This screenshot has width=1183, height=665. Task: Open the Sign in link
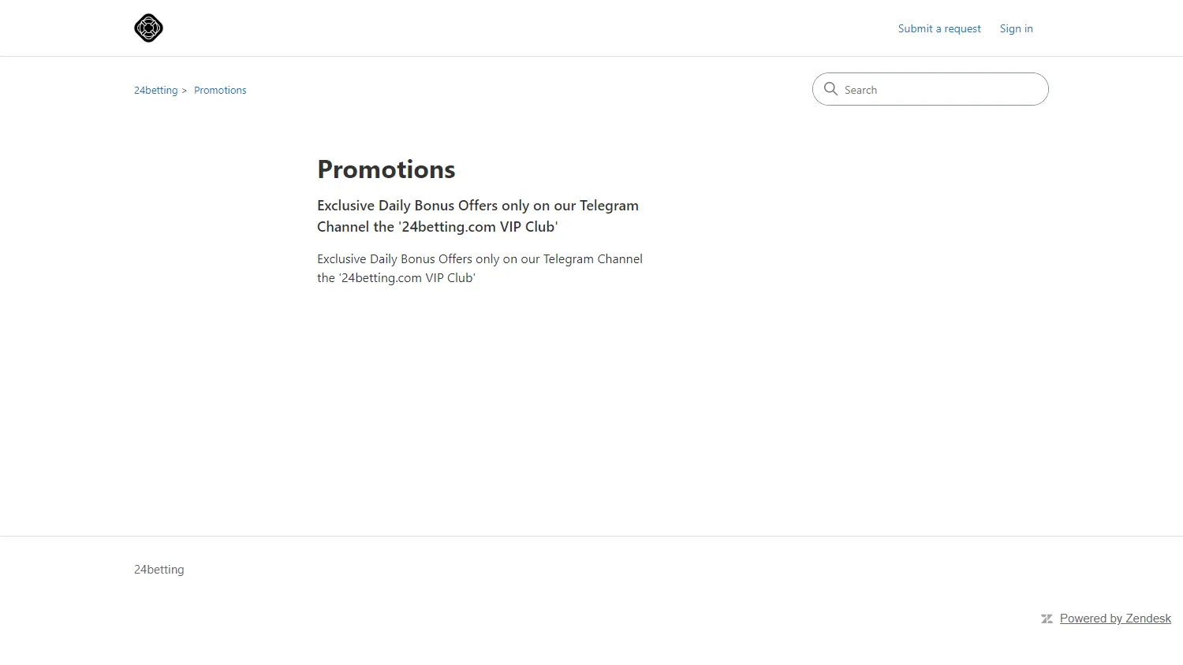click(x=1016, y=28)
